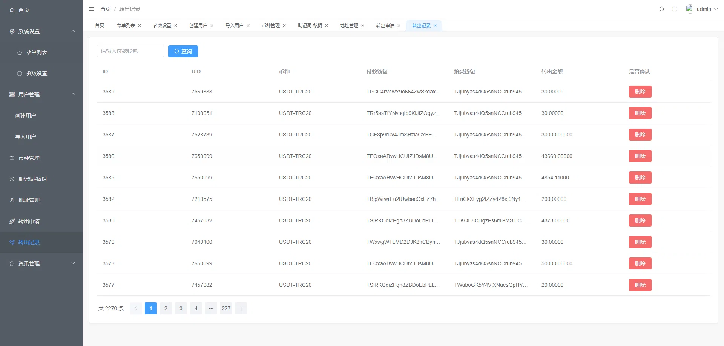Close the 菜单列表 tab
This screenshot has height=346, width=724.
point(140,26)
